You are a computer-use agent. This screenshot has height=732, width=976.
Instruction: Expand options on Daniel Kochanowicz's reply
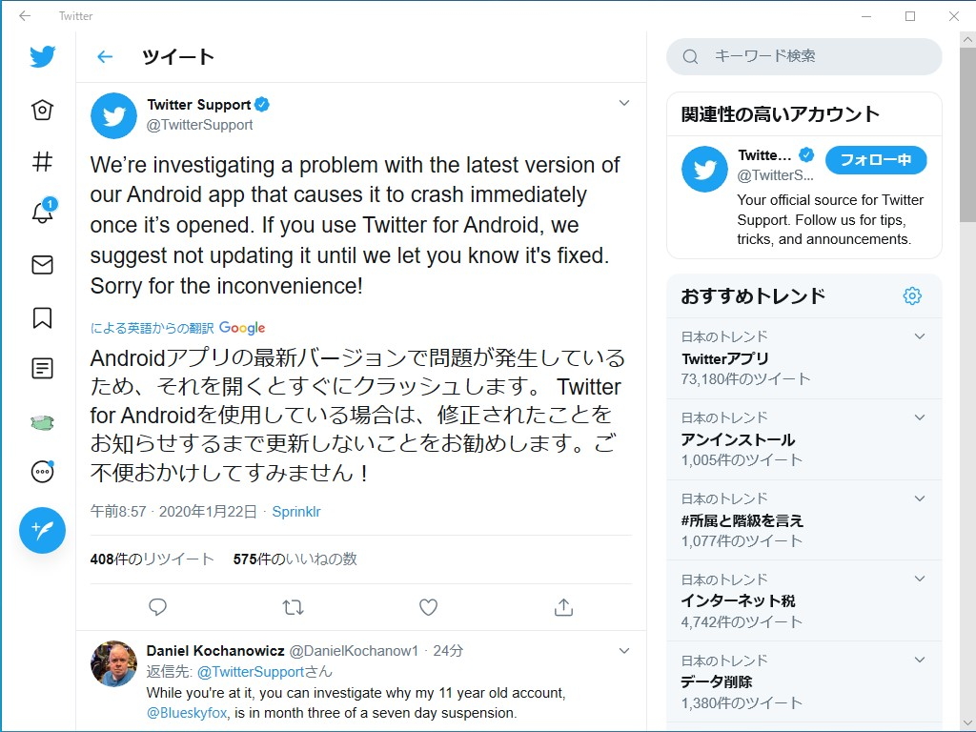click(x=624, y=650)
